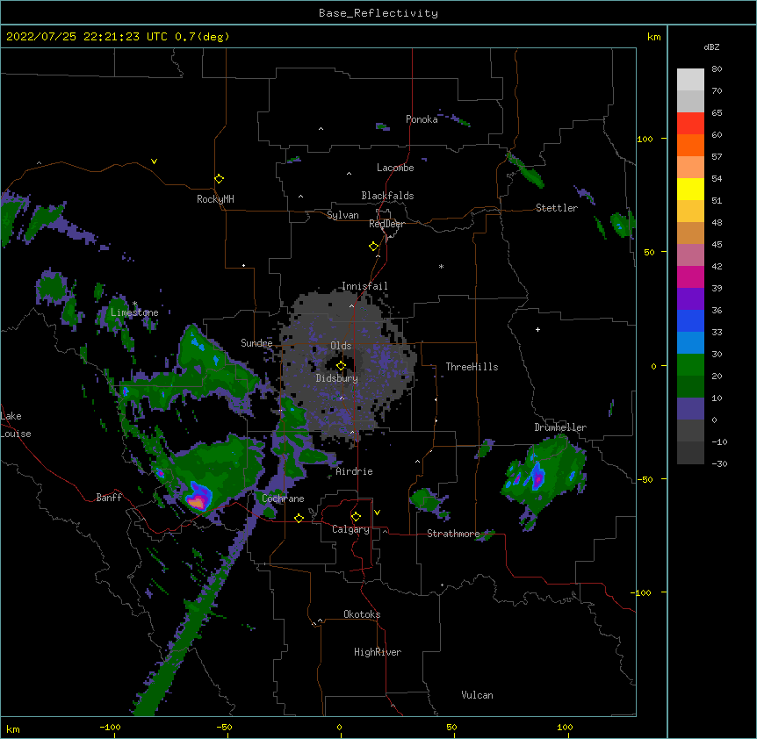Click the Innisfail label
The image size is (757, 739).
[x=364, y=286]
